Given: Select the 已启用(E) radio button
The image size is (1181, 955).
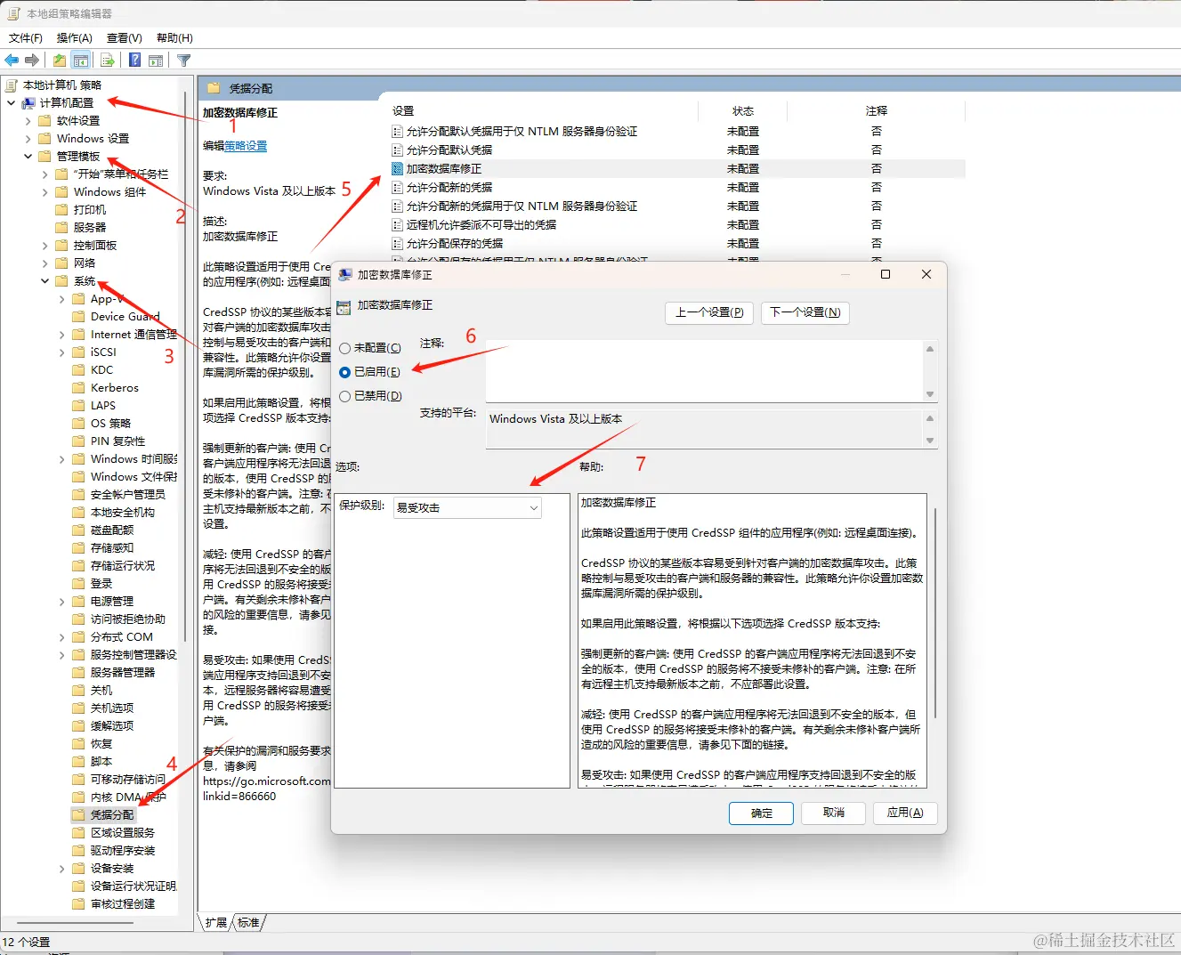Looking at the screenshot, I should 345,372.
